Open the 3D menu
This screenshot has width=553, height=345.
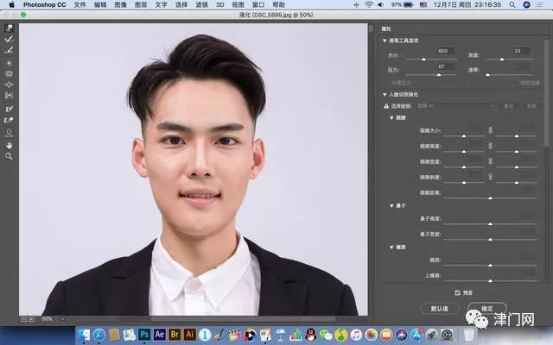pyautogui.click(x=220, y=4)
